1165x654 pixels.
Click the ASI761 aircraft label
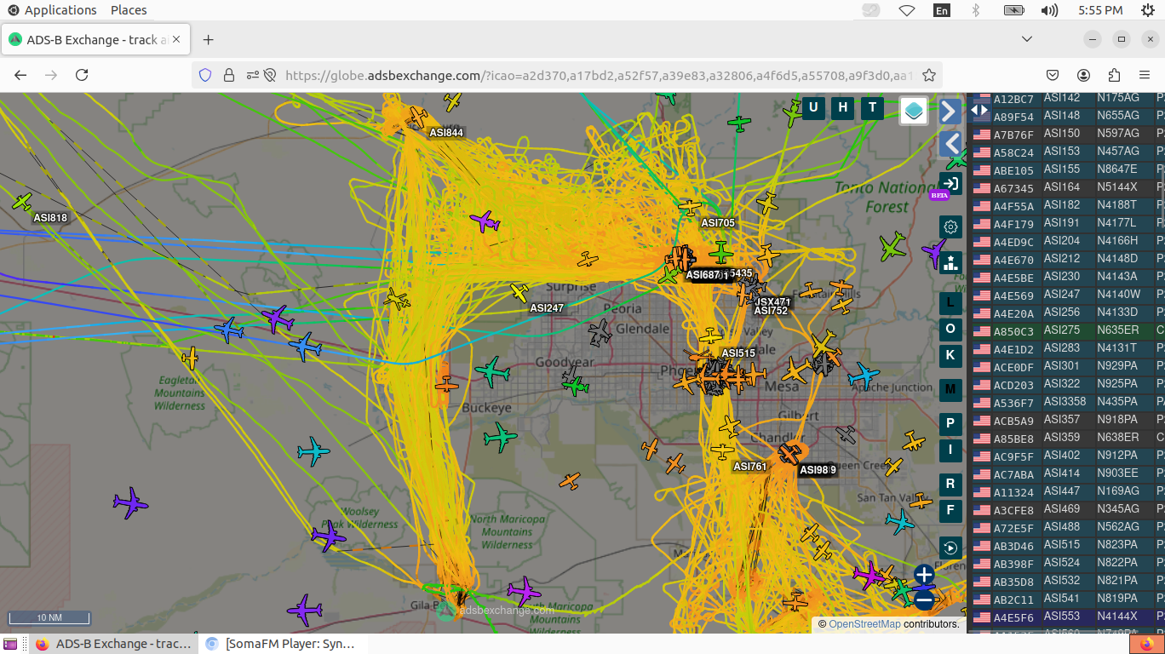point(750,467)
